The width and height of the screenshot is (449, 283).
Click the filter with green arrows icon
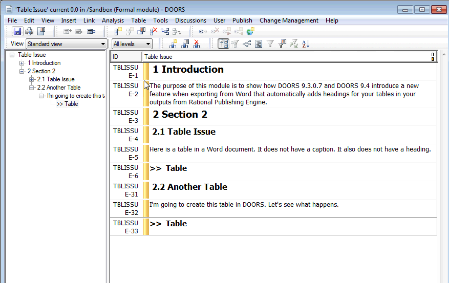click(294, 44)
